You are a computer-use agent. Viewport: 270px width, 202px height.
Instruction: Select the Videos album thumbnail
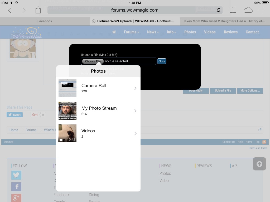coord(67,133)
